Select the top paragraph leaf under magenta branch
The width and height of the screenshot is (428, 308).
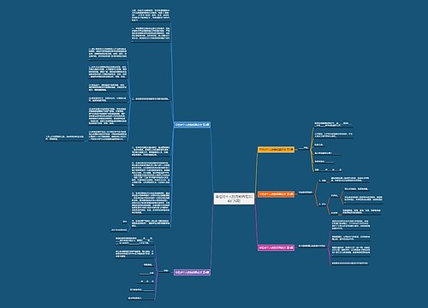(x=351, y=225)
